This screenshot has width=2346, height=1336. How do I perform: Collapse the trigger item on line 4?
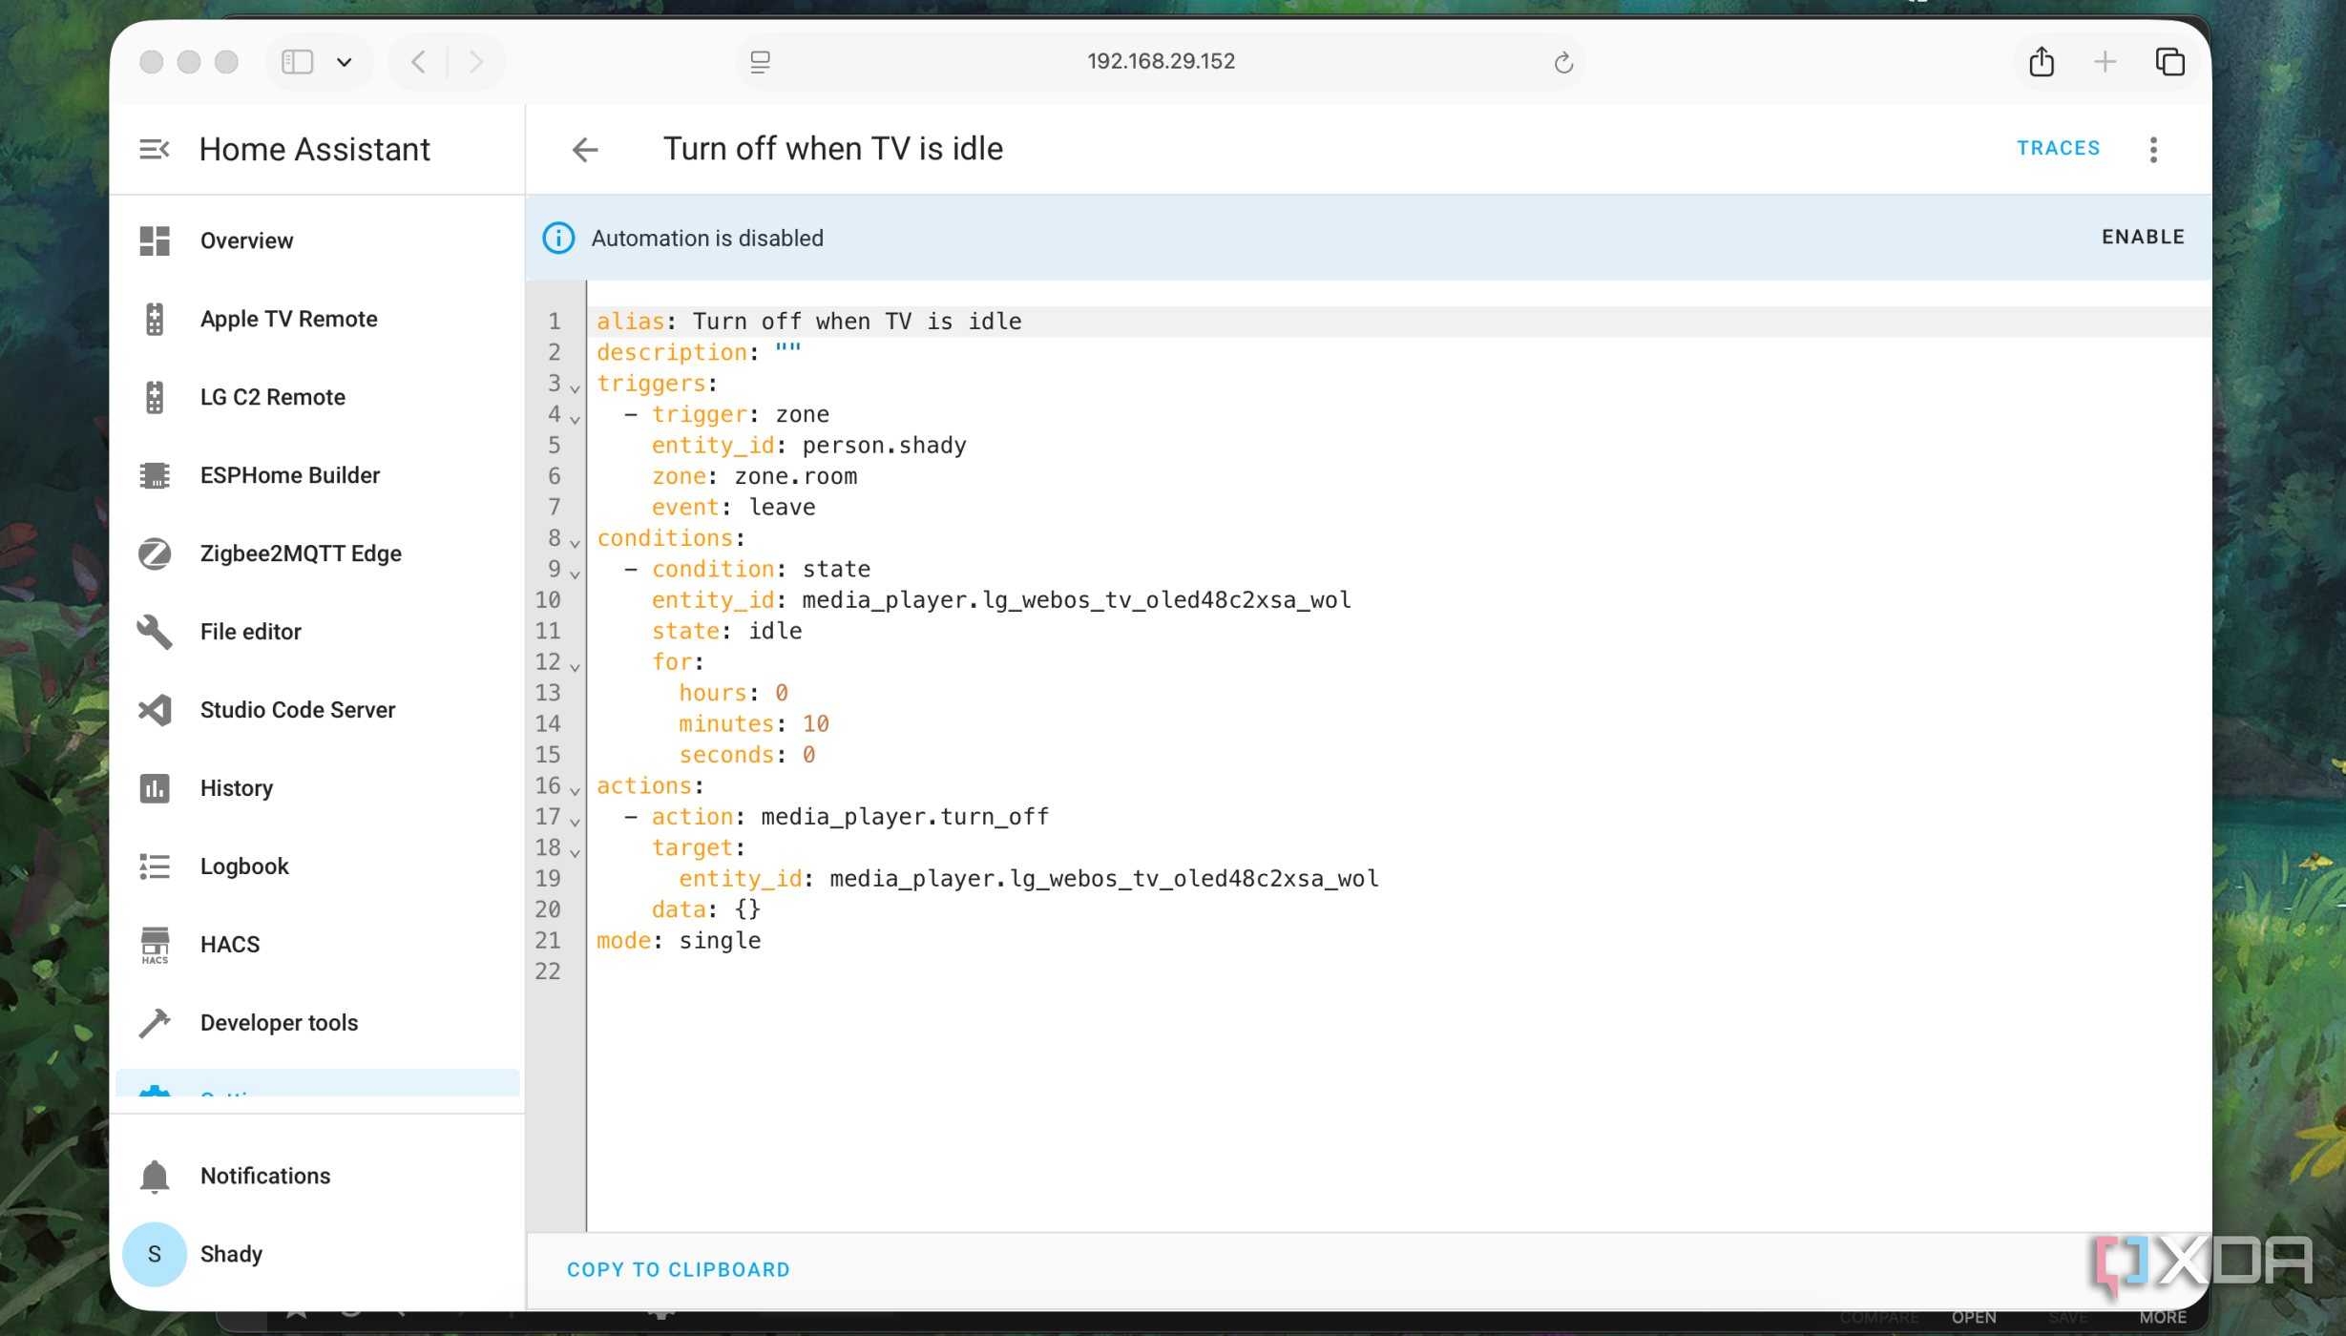[575, 418]
